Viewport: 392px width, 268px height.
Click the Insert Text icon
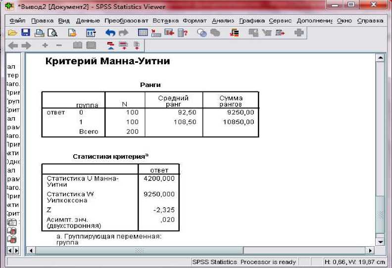coord(137,45)
